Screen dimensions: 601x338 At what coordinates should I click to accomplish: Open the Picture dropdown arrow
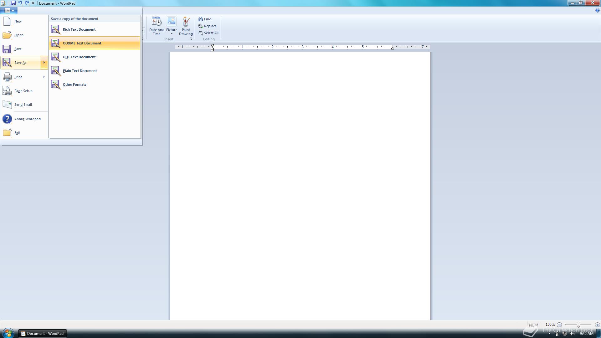172,34
